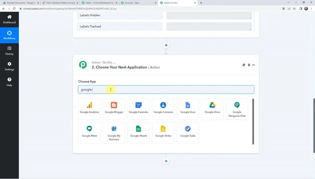Delete the action step with the trash icon

coord(249,65)
